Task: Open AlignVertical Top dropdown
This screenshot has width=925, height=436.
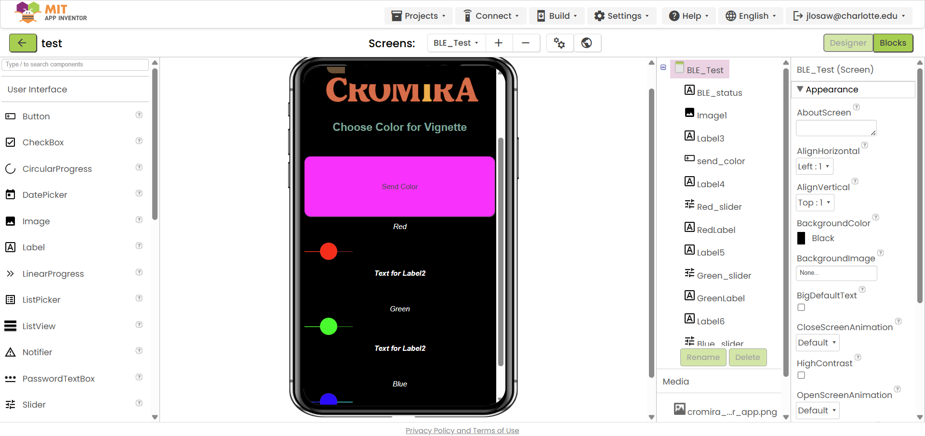Action: pyautogui.click(x=815, y=203)
